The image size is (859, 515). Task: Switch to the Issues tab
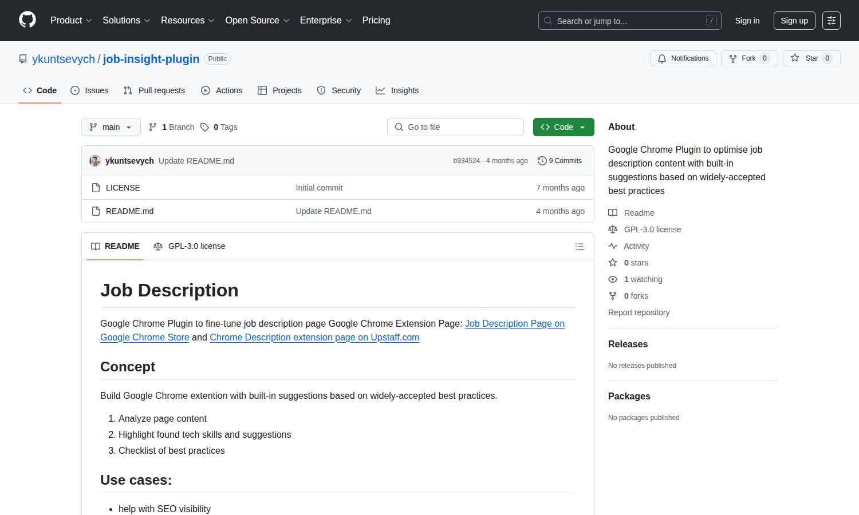point(89,90)
